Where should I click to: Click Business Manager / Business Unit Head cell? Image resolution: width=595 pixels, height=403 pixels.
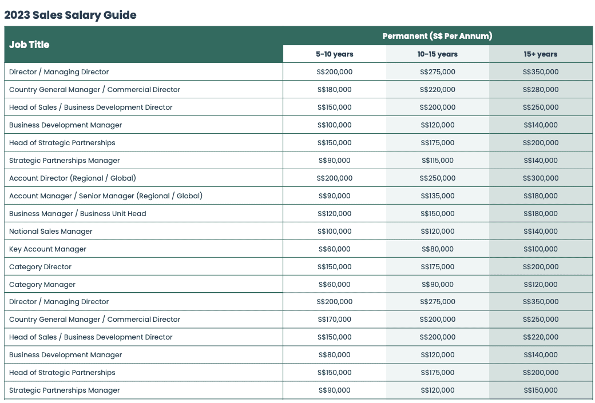coord(78,214)
